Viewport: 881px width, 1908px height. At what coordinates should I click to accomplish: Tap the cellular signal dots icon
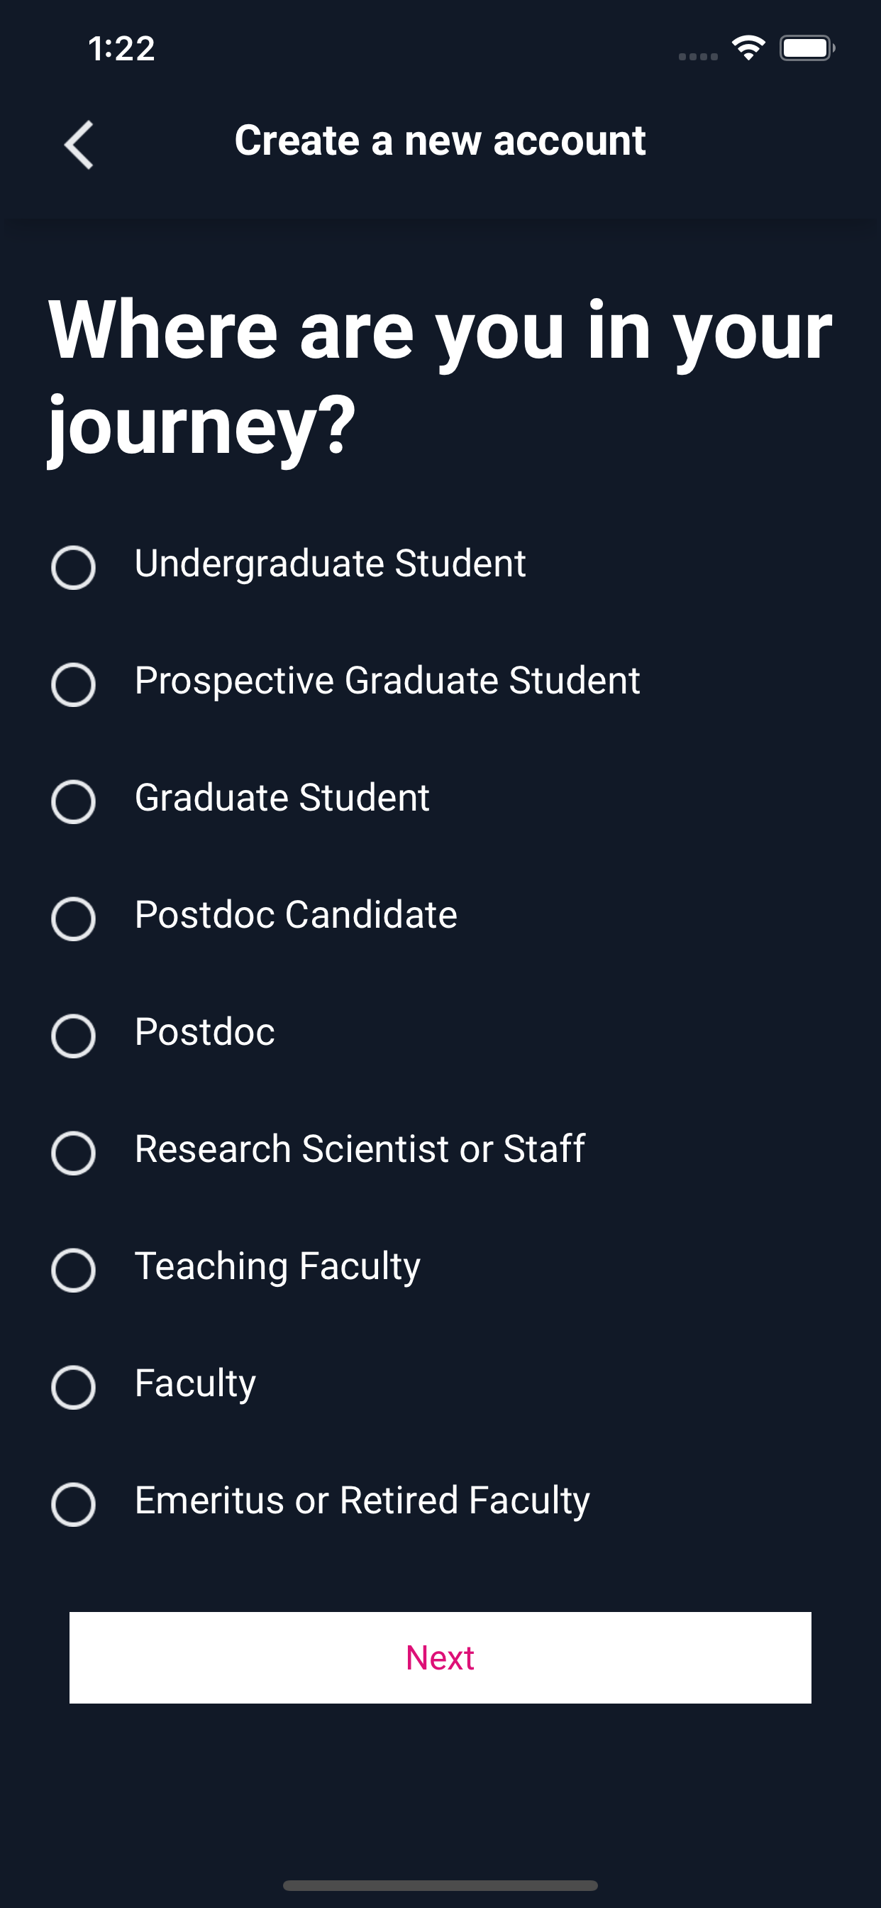[698, 56]
